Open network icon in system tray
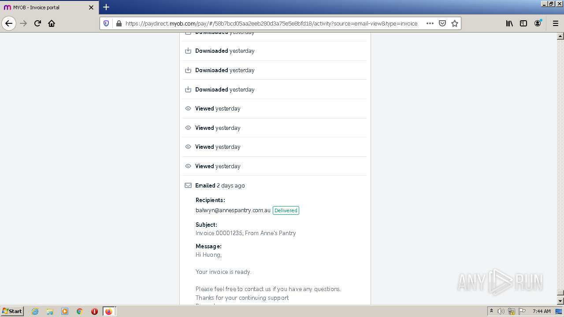 [512, 311]
